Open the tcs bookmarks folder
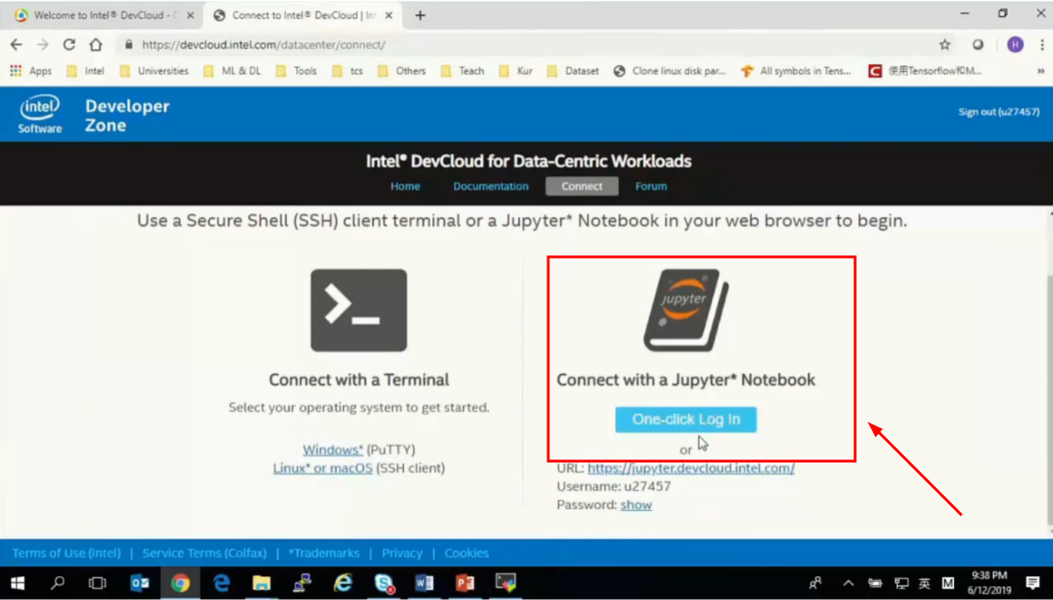The width and height of the screenshot is (1053, 600). pyautogui.click(x=348, y=71)
